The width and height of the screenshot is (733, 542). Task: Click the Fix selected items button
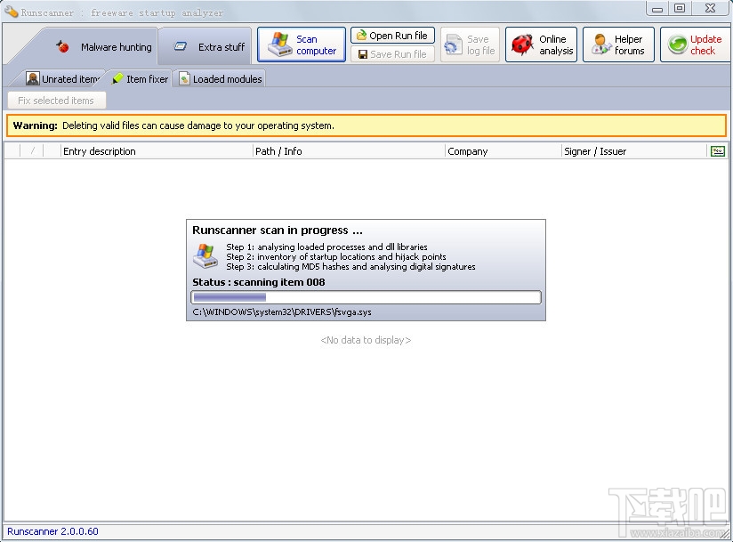(x=56, y=100)
